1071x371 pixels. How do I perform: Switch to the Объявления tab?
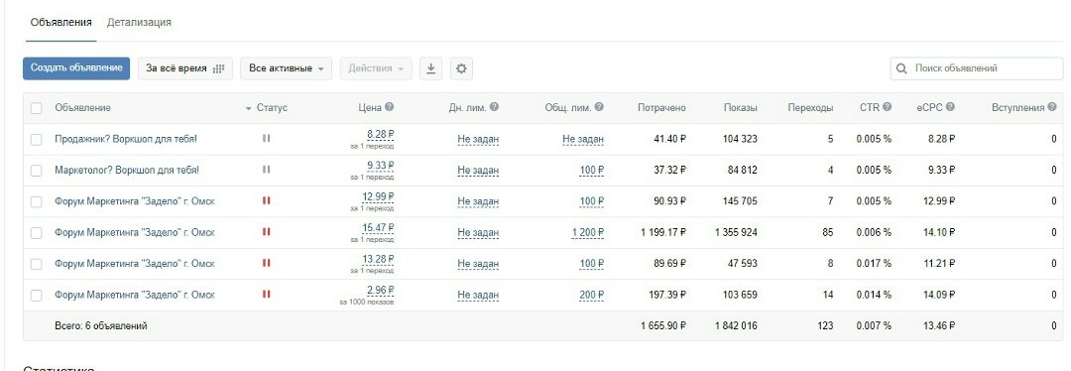pos(60,23)
